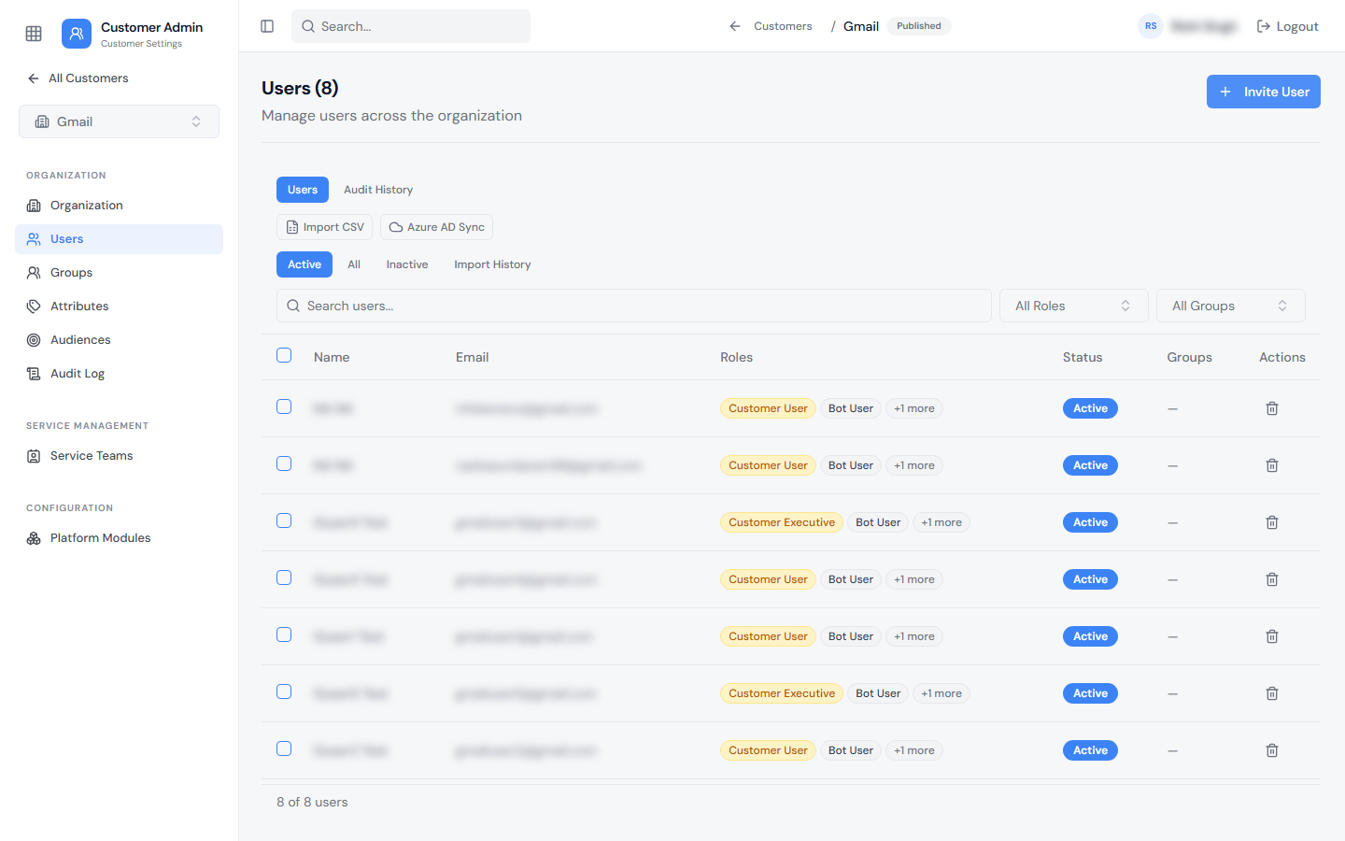Select the Users tab above Import CSV

coord(303,190)
